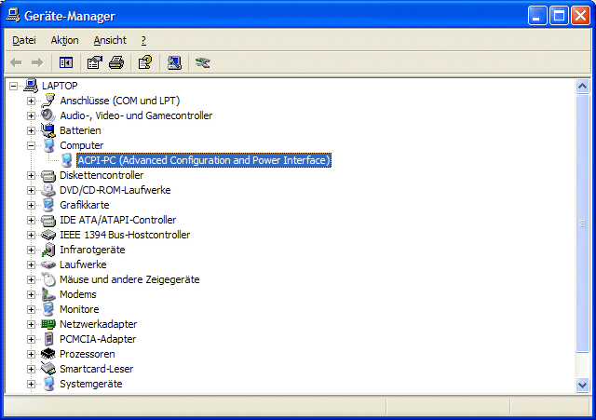Expand the Batterien node
The height and width of the screenshot is (420, 596).
[31, 130]
